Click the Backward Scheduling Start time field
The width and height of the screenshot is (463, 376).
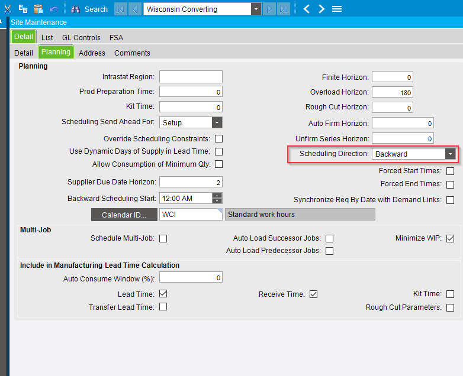click(x=186, y=198)
